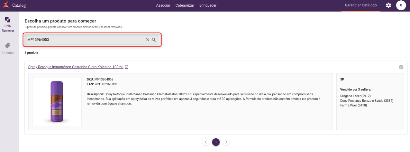Click 'Vendido por 3 sellers:' heading

pyautogui.click(x=356, y=89)
